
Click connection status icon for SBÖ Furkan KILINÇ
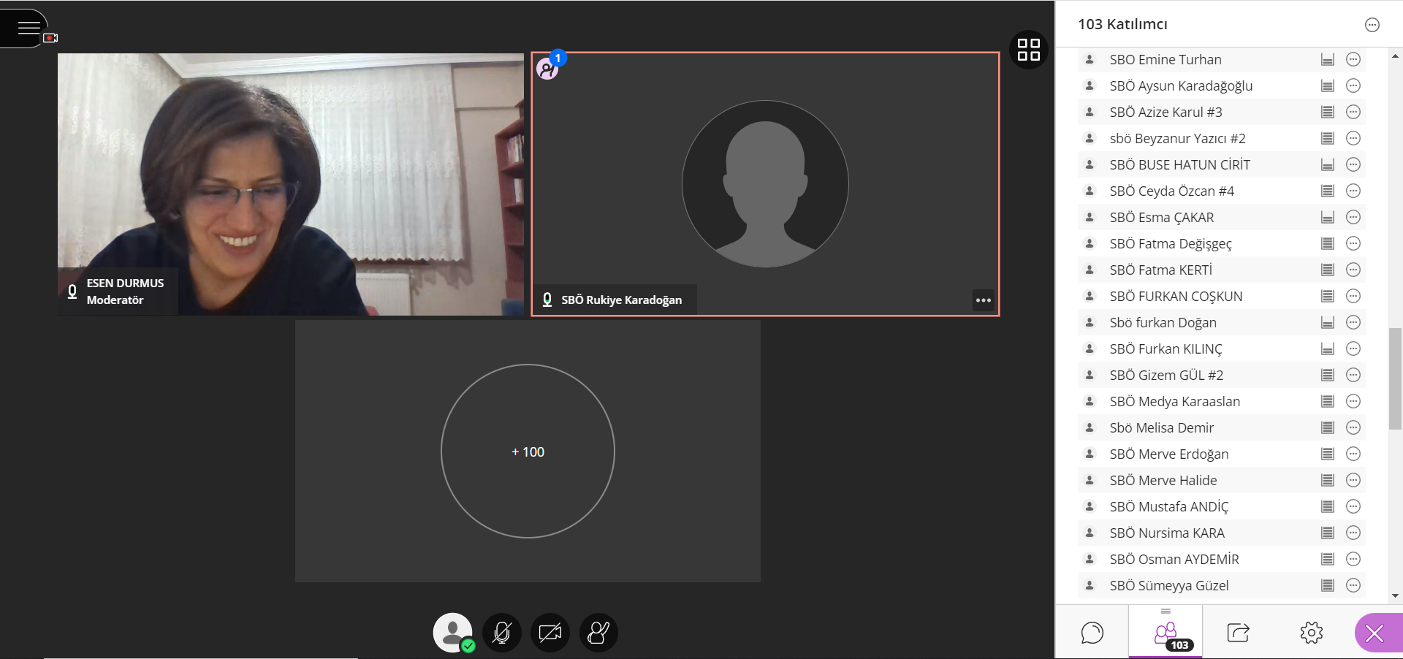click(1328, 348)
